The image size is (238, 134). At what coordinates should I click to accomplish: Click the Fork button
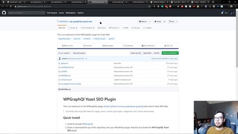click(x=171, y=22)
